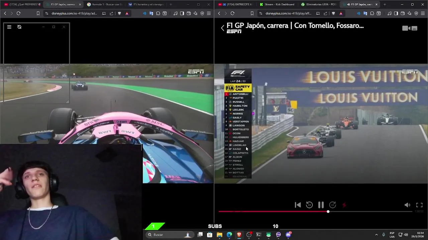This screenshot has width=428, height=240.
Task: Open a new tab in right browser
Action: 385,4
